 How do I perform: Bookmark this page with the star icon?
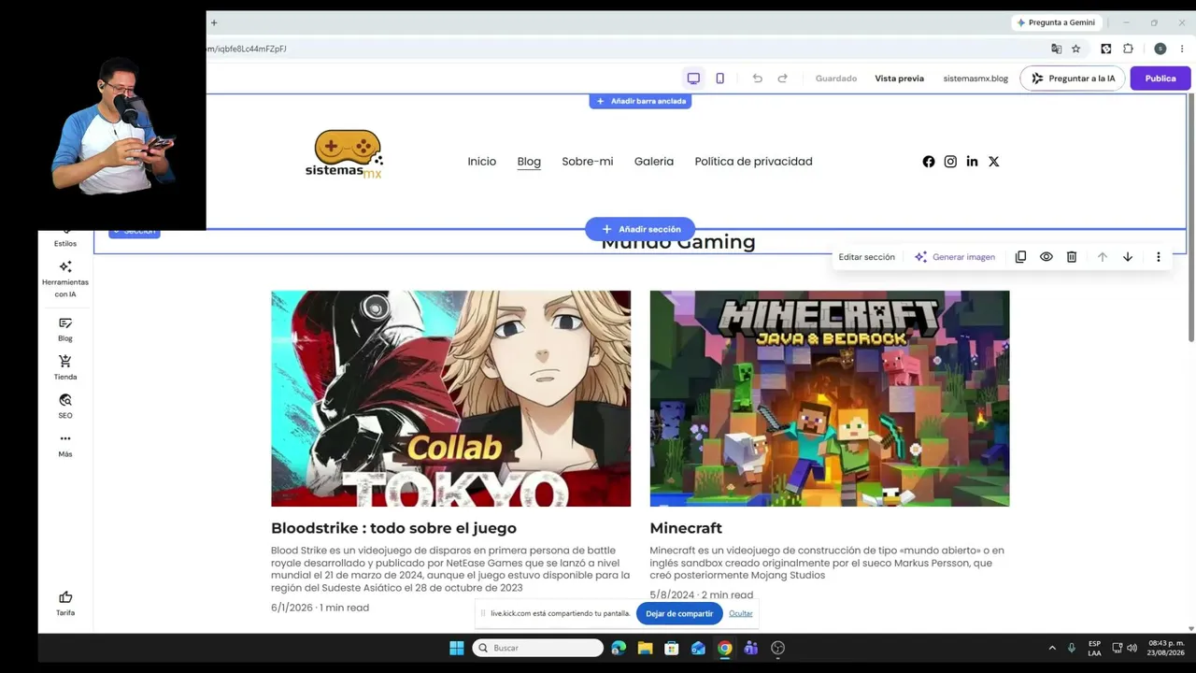(1075, 49)
